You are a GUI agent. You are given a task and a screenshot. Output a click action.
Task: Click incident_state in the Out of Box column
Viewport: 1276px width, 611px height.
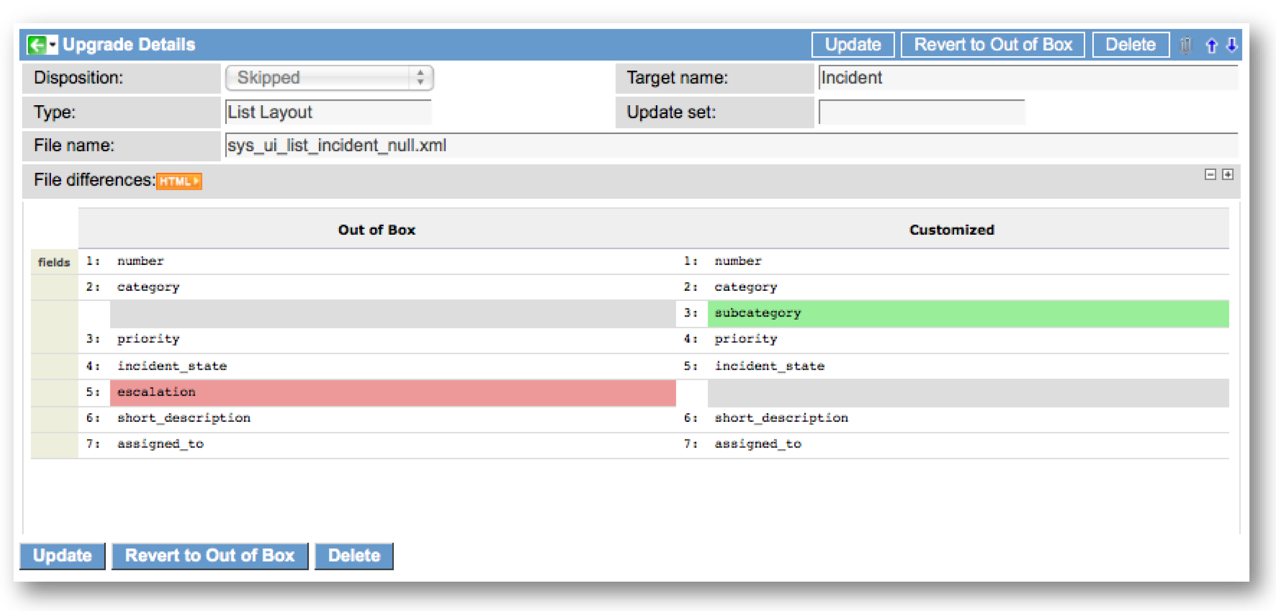[172, 366]
